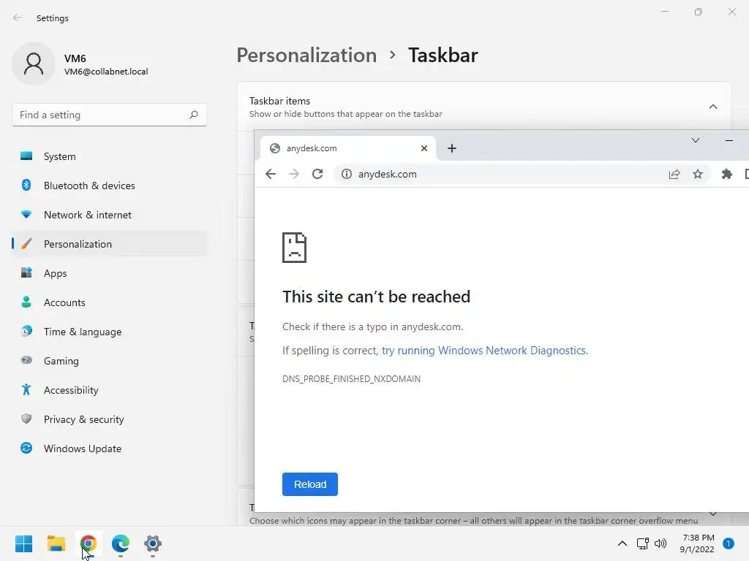This screenshot has width=749, height=561.
Task: Open clock showing 7:38 PM
Action: tap(697, 543)
